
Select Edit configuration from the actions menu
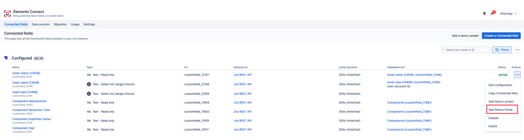[500, 85]
